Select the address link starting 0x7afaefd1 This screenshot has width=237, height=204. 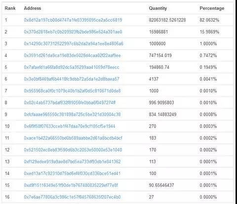[72, 67]
